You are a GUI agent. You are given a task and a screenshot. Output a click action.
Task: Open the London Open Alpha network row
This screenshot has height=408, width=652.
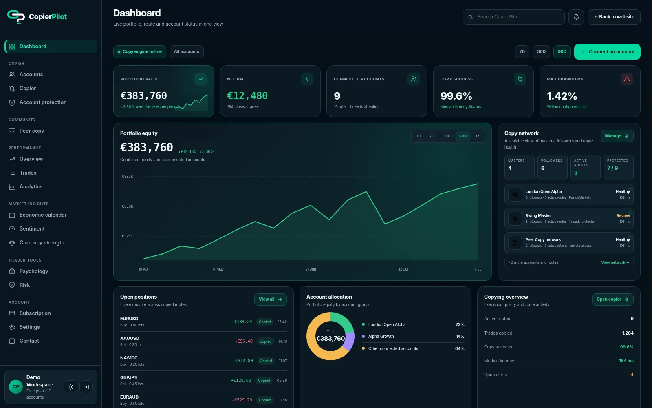(569, 195)
